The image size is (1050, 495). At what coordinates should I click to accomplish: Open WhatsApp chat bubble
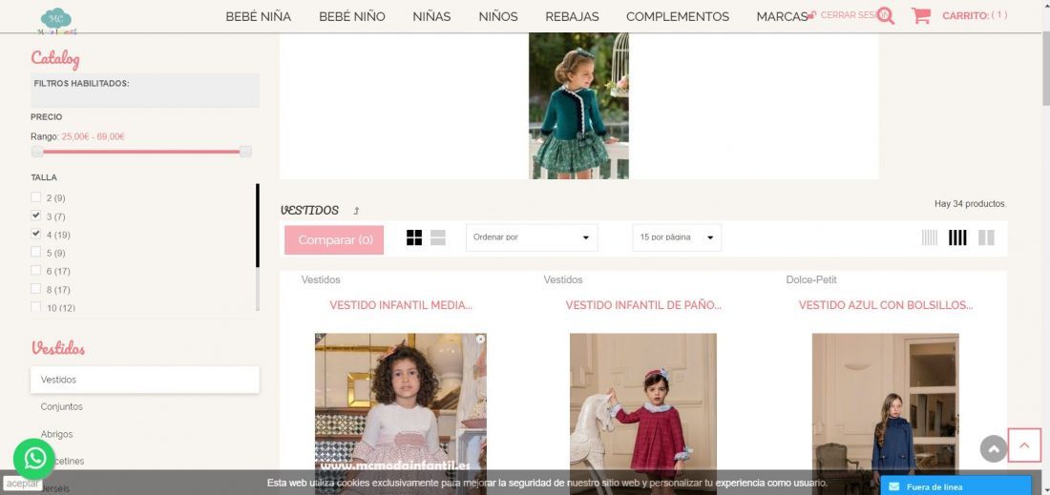pyautogui.click(x=34, y=459)
